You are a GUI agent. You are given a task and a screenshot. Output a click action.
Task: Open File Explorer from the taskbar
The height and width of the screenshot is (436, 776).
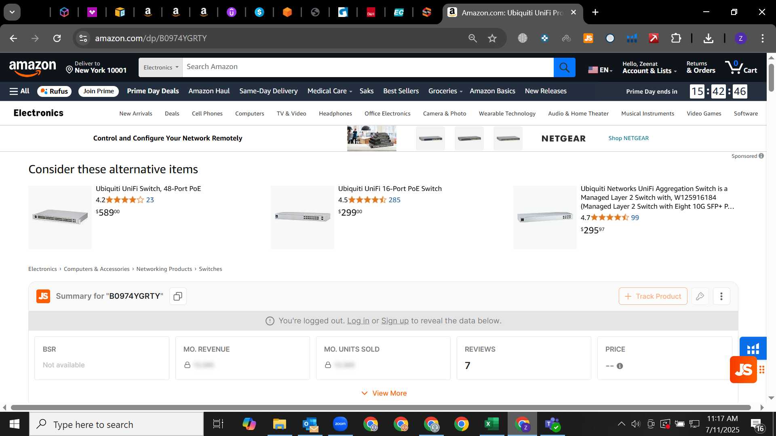click(x=279, y=424)
